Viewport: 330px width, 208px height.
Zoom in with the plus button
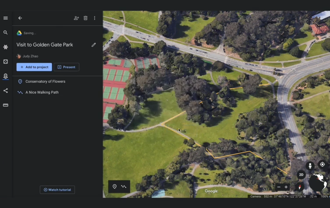[286, 187]
